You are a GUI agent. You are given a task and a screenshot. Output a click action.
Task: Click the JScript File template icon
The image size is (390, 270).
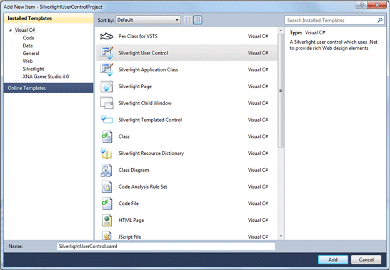(107, 236)
